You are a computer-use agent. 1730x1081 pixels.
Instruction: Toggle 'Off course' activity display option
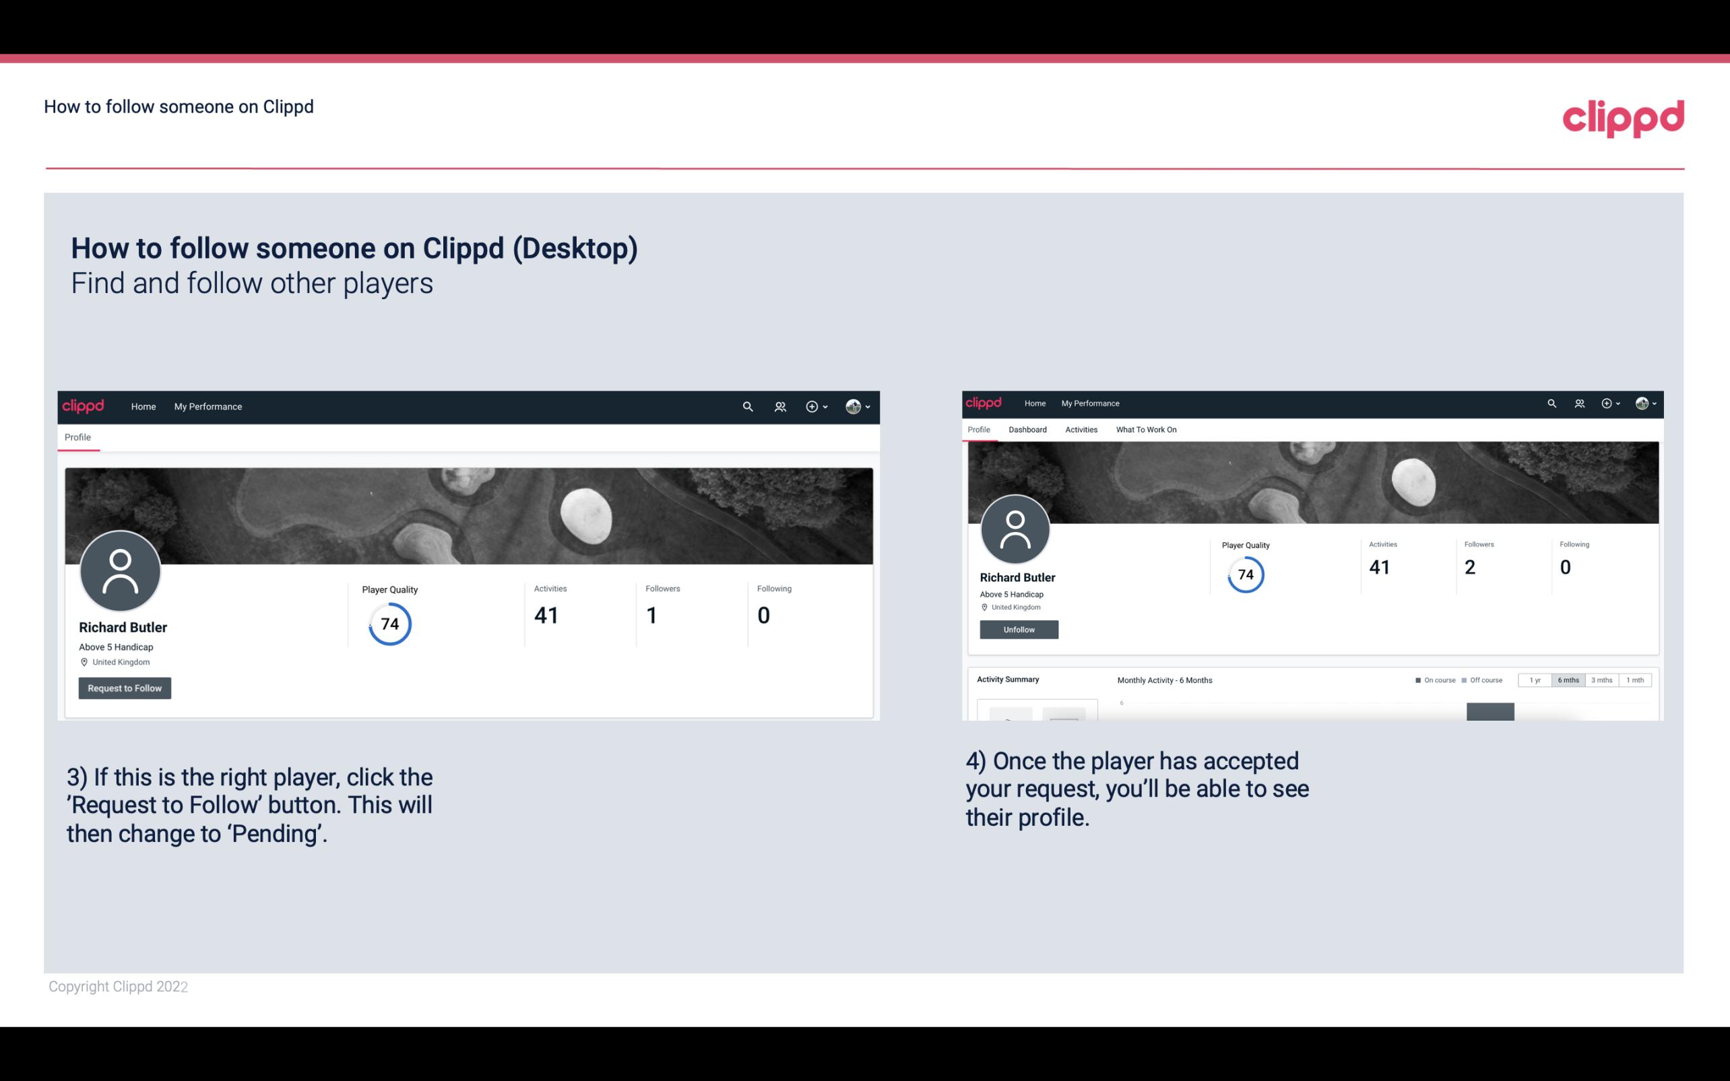pyautogui.click(x=1483, y=680)
